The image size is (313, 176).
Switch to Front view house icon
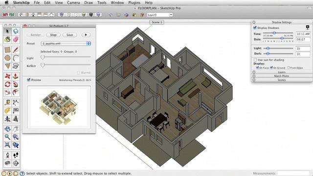coord(33,15)
